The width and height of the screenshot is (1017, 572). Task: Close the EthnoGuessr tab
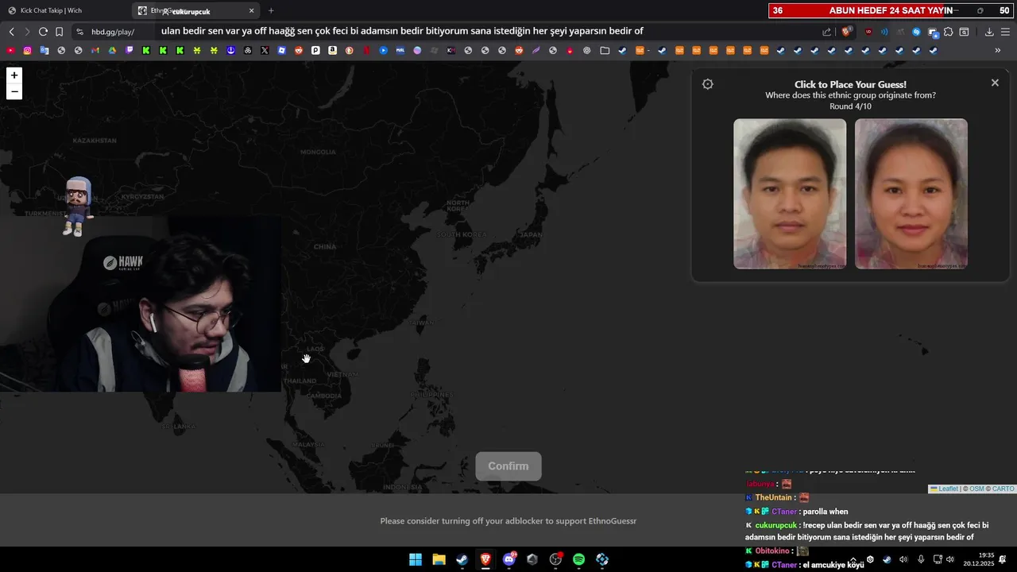pyautogui.click(x=252, y=10)
